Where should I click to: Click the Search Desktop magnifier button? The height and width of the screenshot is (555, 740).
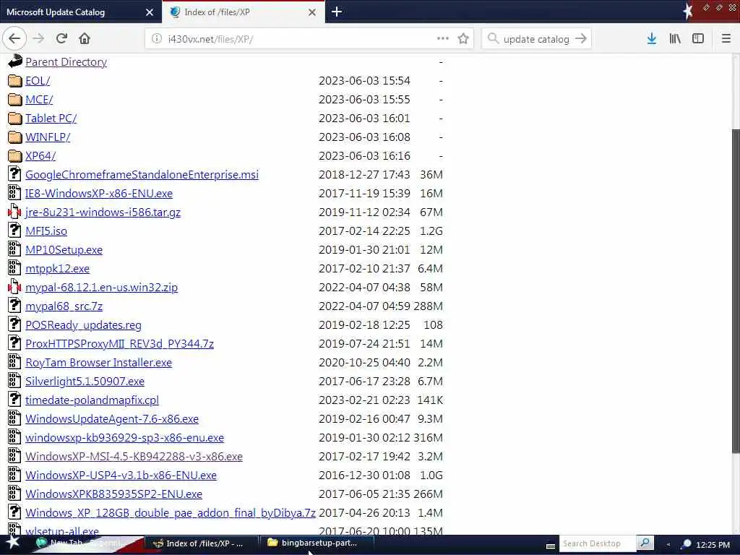click(645, 543)
